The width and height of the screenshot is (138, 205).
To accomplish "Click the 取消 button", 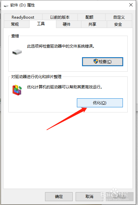I will click(x=89, y=197).
